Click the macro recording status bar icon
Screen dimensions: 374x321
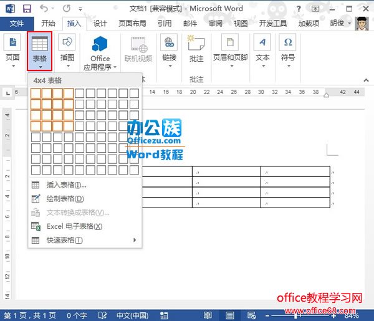pyautogui.click(x=164, y=315)
